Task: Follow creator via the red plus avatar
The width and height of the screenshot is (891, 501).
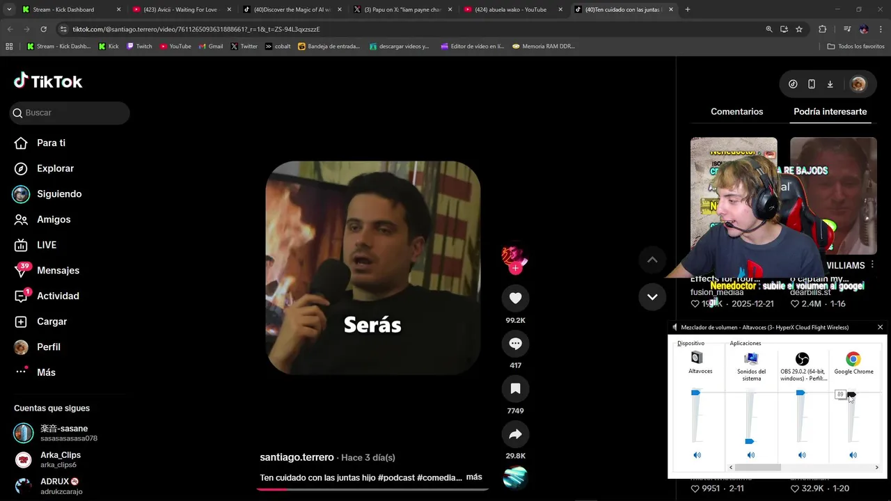Action: (515, 269)
